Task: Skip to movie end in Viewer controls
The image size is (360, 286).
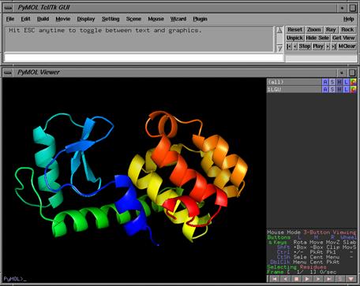Action: [x=329, y=279]
